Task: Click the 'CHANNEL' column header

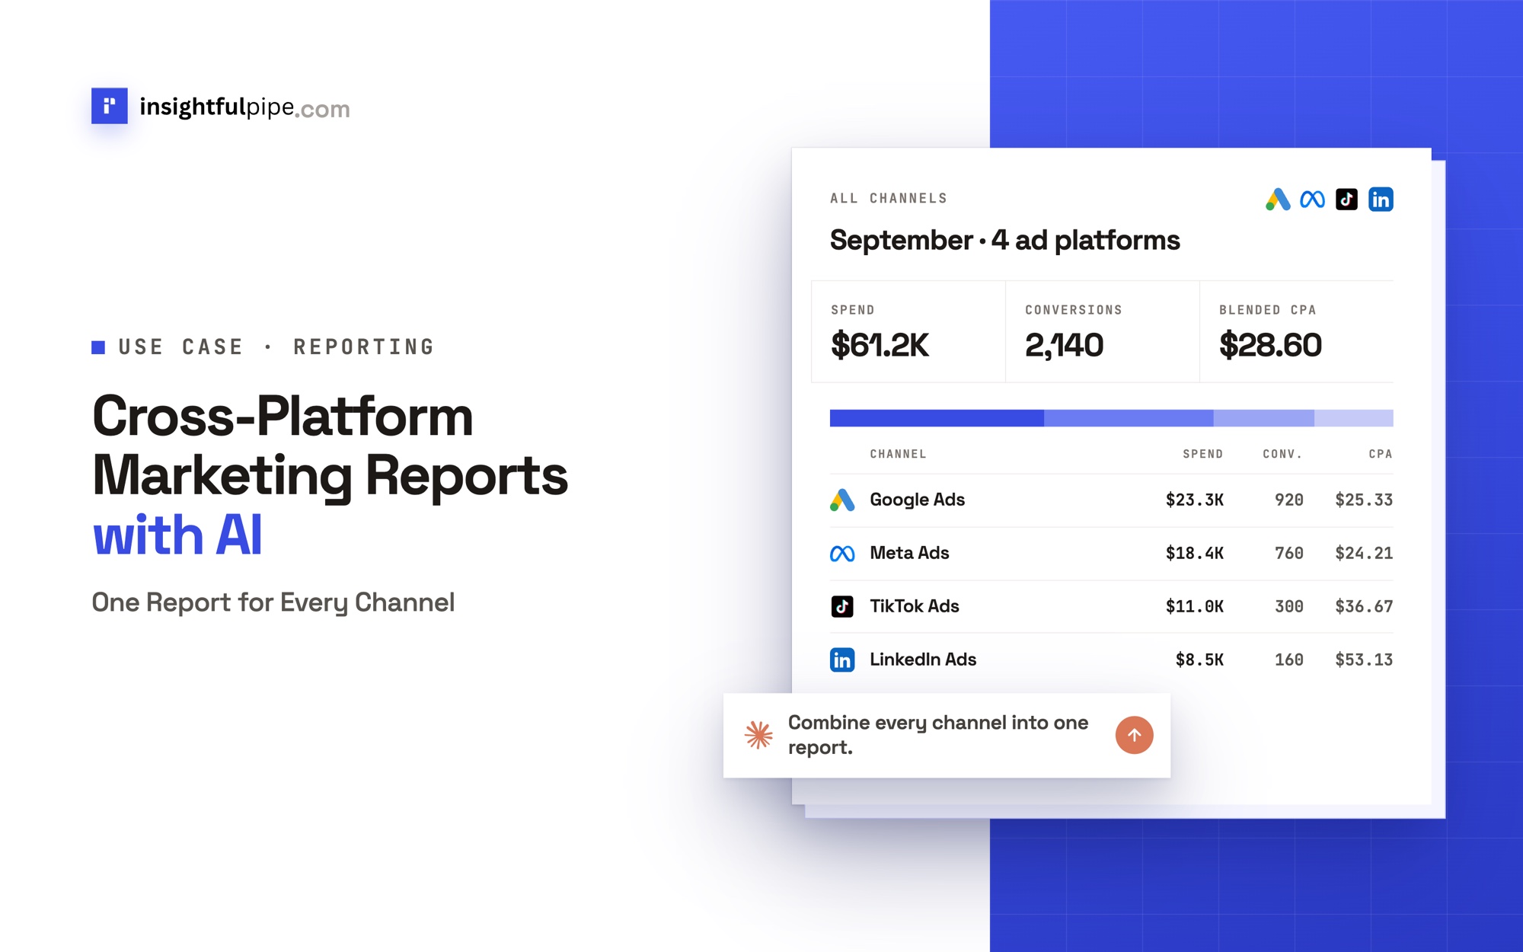Action: click(899, 454)
